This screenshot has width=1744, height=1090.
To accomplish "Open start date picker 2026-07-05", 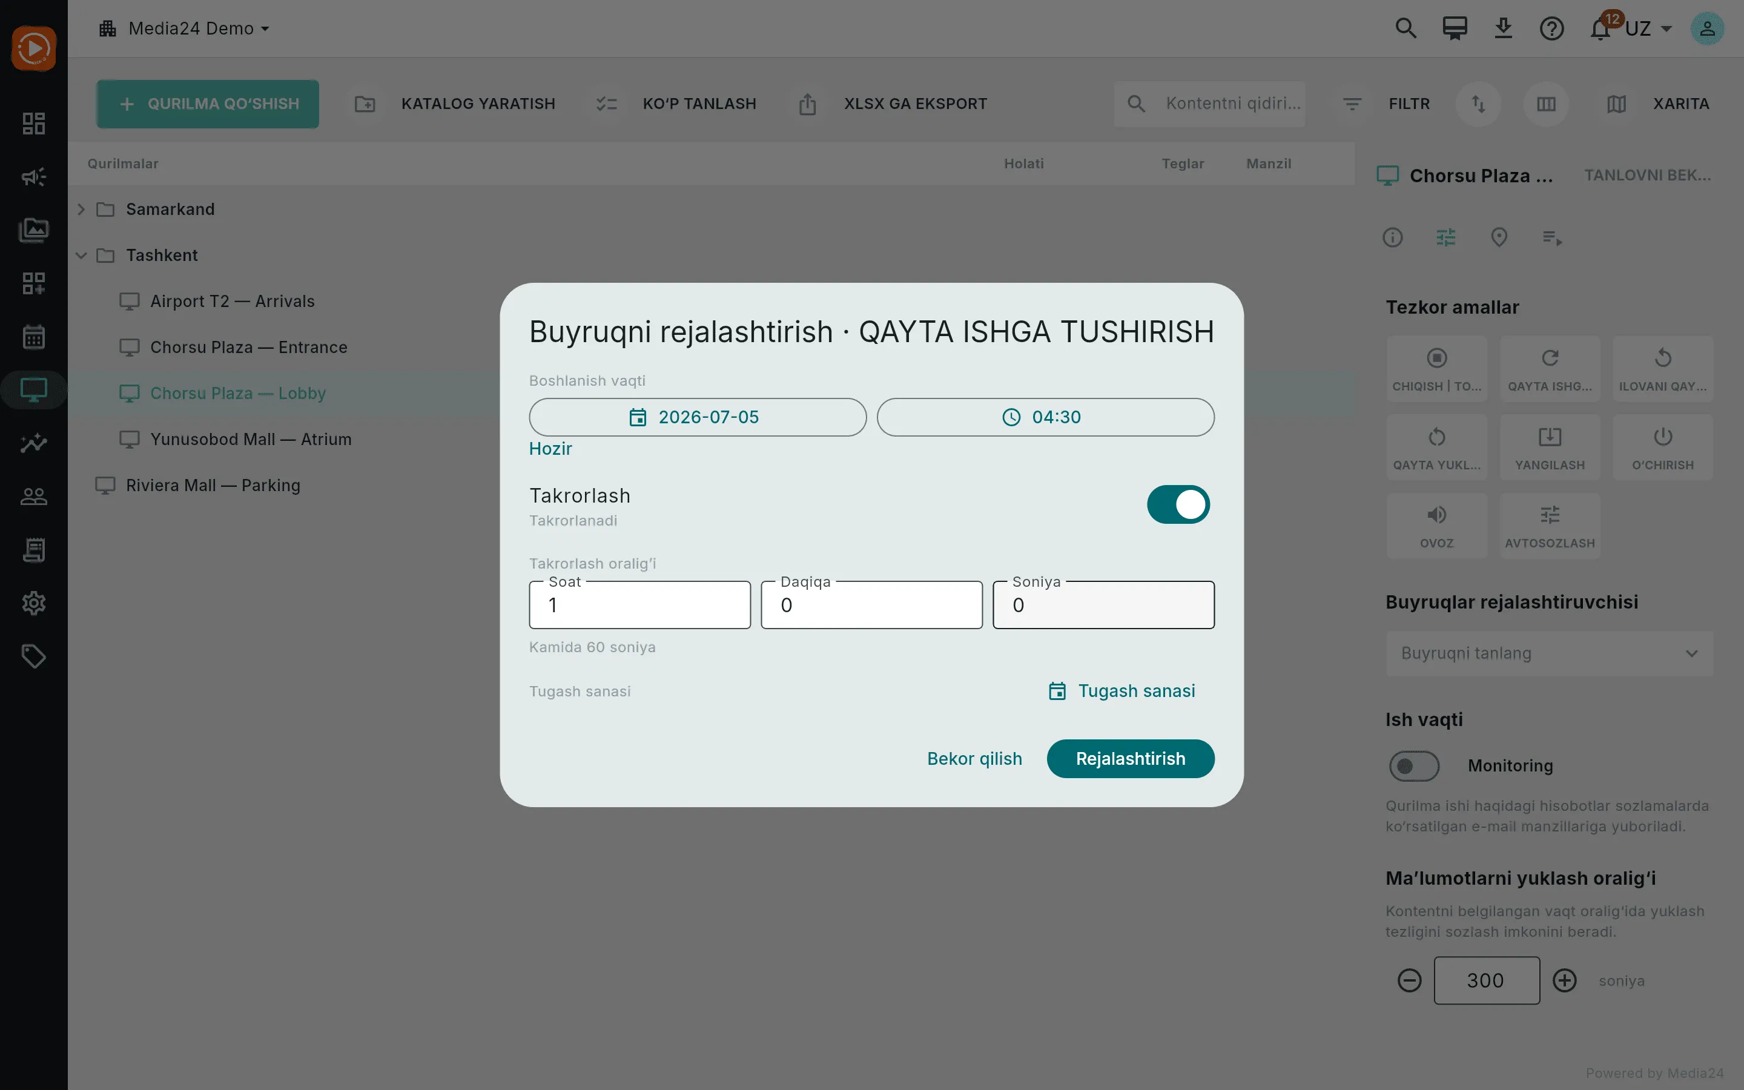I will (698, 417).
